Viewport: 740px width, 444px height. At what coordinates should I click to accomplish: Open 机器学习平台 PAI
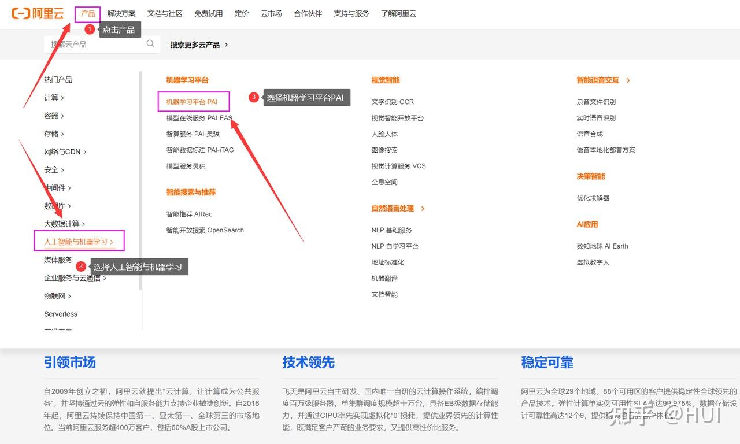[x=193, y=101]
